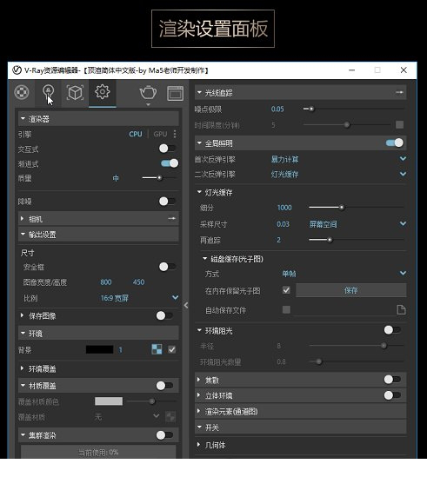Click the arrow icon in 光线追踪 header
Image resolution: width=427 pixels, height=477 pixels.
coord(399,92)
